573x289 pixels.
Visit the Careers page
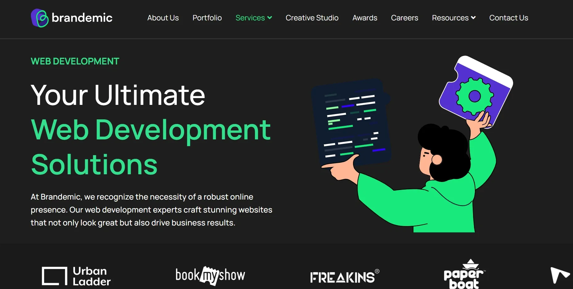405,18
